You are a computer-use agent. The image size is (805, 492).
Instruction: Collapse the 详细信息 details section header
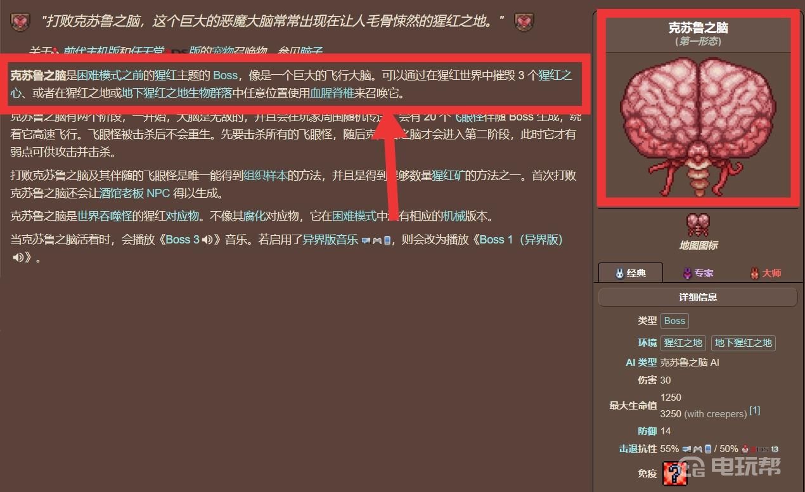(698, 297)
